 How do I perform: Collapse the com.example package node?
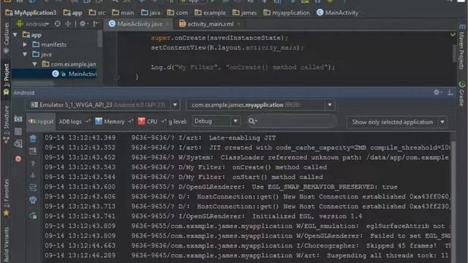35,64
